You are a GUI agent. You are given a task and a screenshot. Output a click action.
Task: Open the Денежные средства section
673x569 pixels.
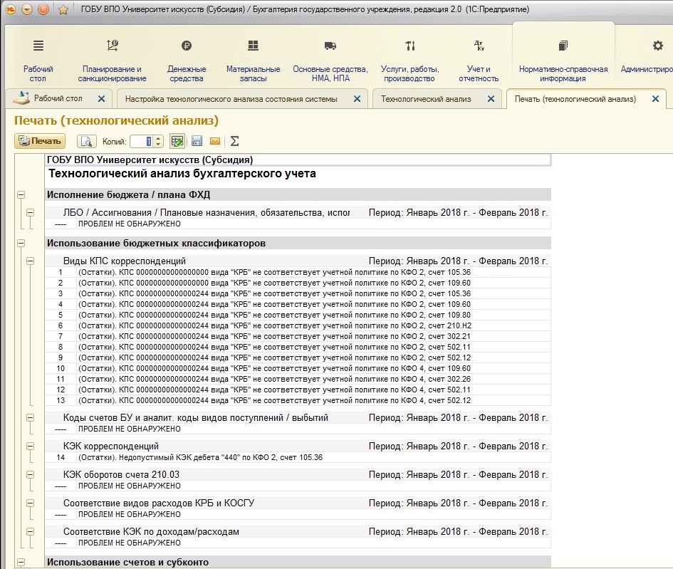tap(187, 61)
